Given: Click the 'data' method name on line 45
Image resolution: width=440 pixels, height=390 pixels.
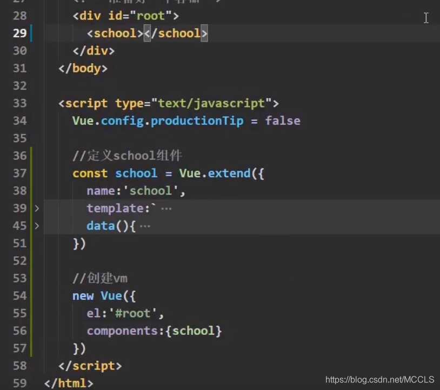Looking at the screenshot, I should tap(101, 226).
